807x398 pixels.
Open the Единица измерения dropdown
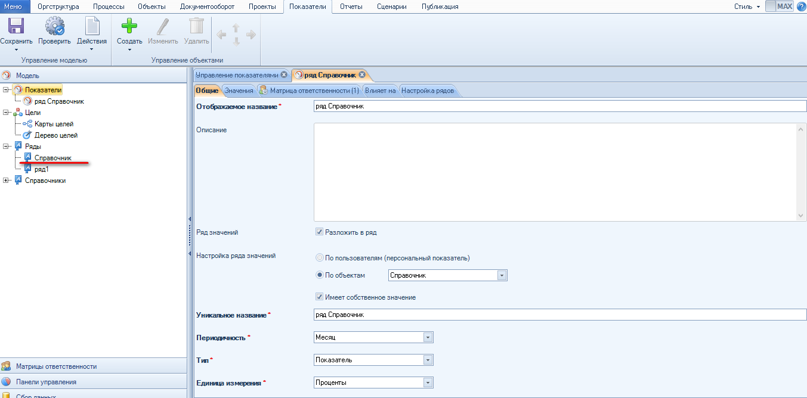(427, 383)
